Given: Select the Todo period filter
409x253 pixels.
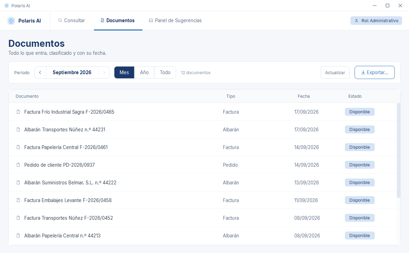Looking at the screenshot, I should coord(165,72).
